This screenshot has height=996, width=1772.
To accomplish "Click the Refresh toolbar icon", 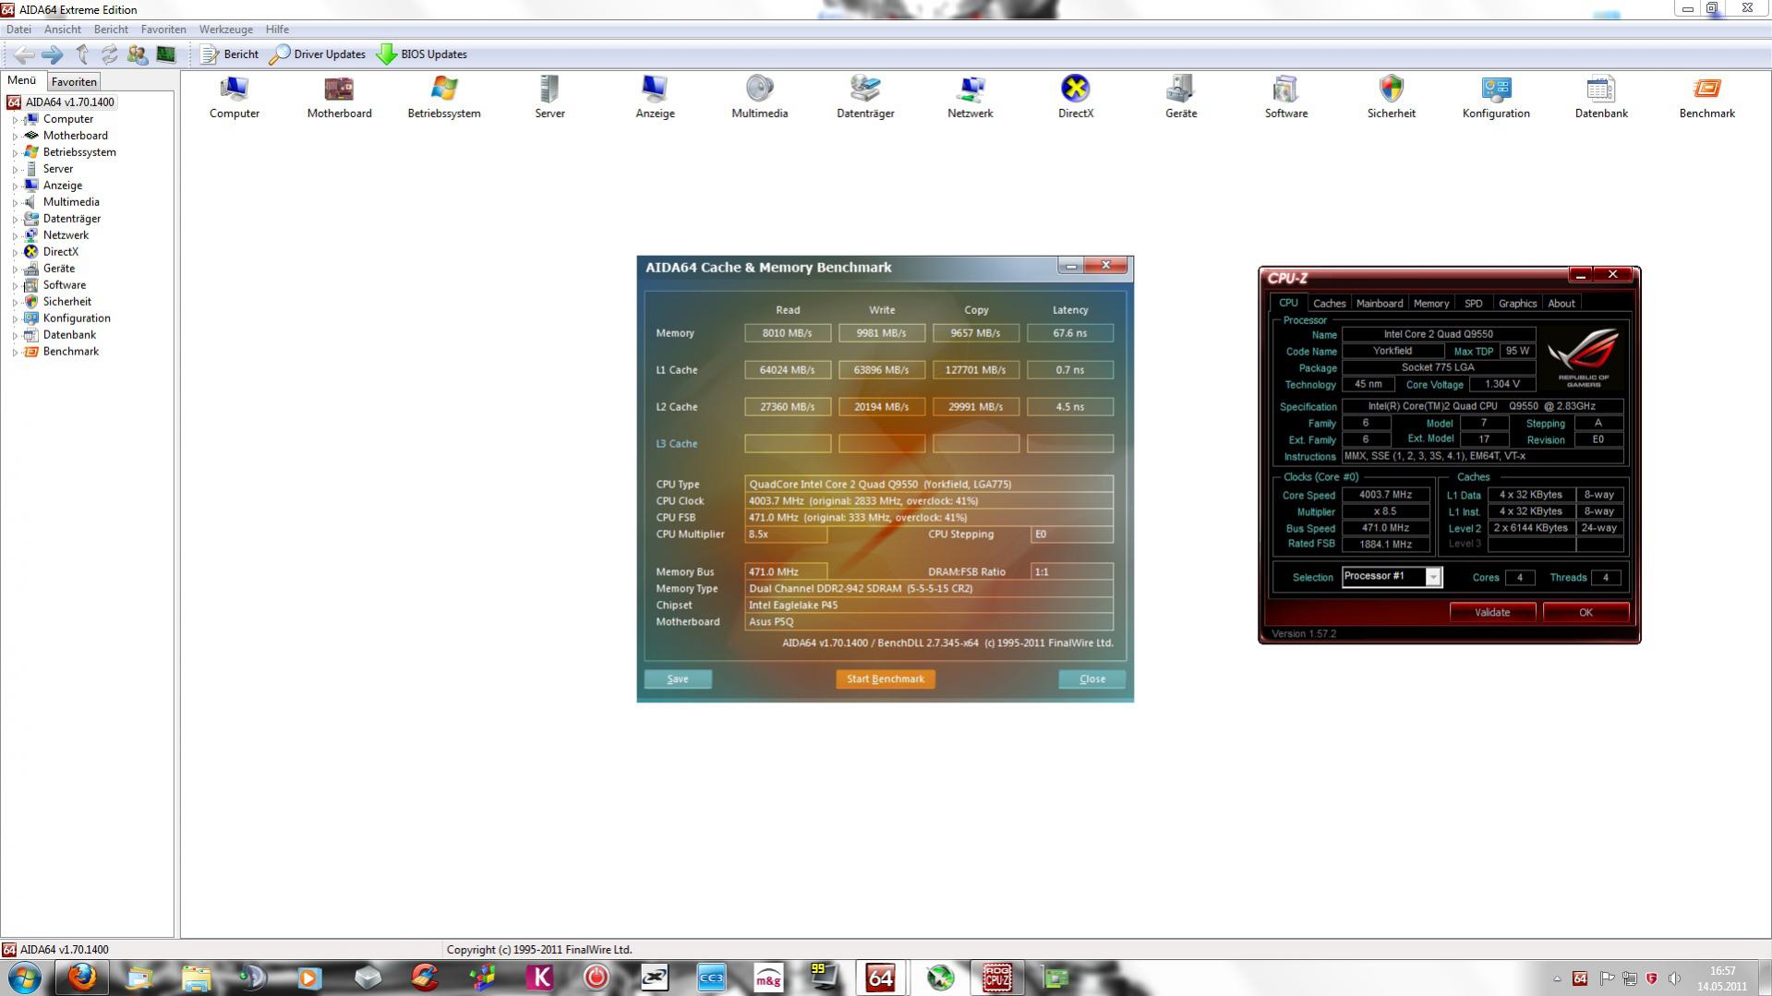I will point(109,54).
